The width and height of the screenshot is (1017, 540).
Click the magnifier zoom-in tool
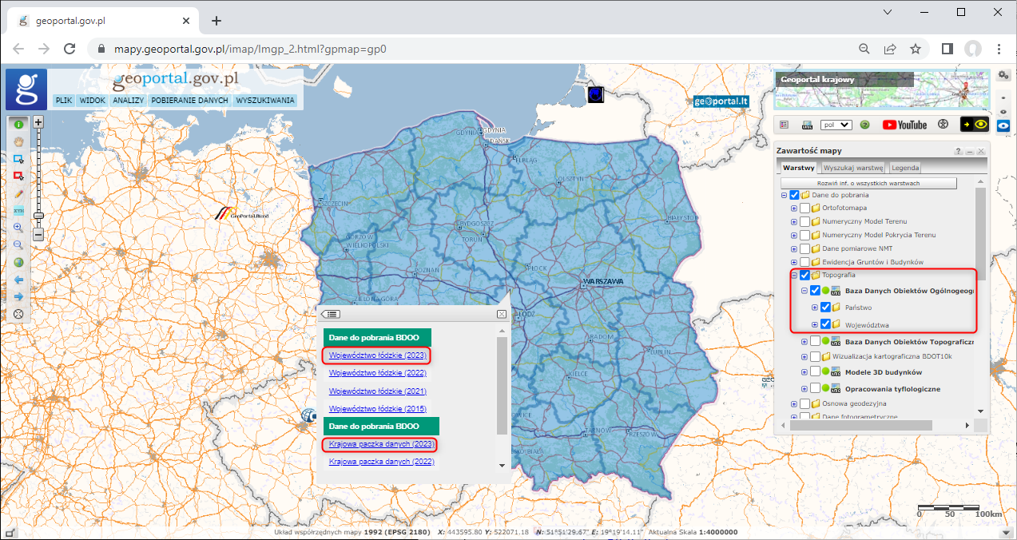pyautogui.click(x=18, y=228)
